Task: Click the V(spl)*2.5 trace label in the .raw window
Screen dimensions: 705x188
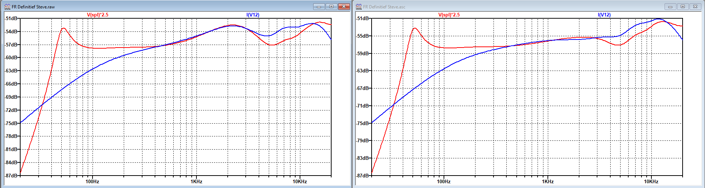Action: point(98,15)
